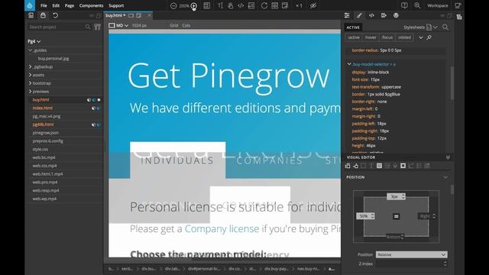
Task: Collapse the Visual Editor panel
Action: (449, 157)
